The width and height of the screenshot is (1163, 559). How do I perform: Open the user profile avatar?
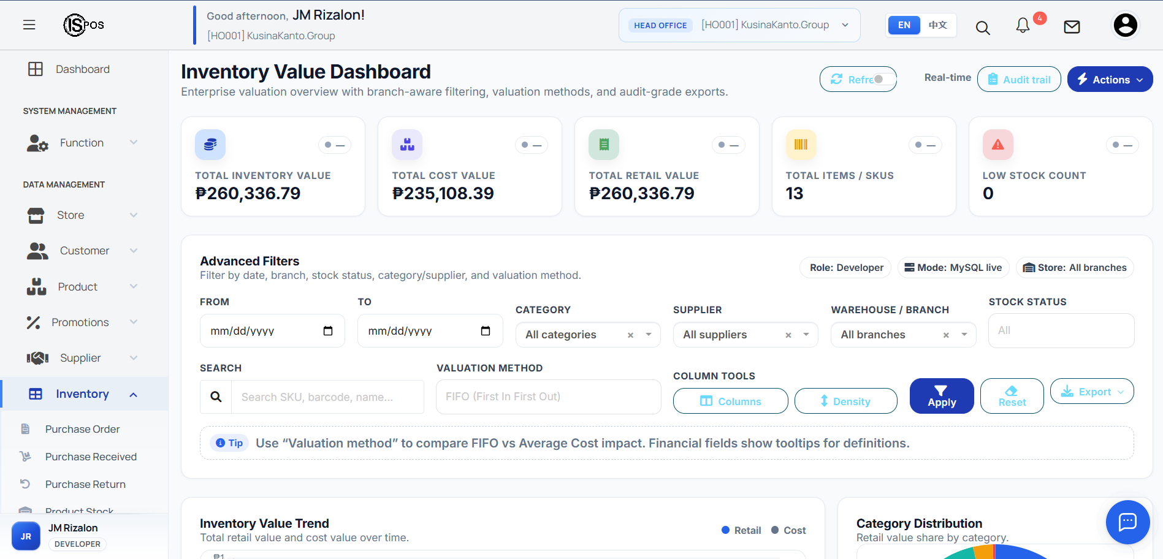coord(1125,25)
